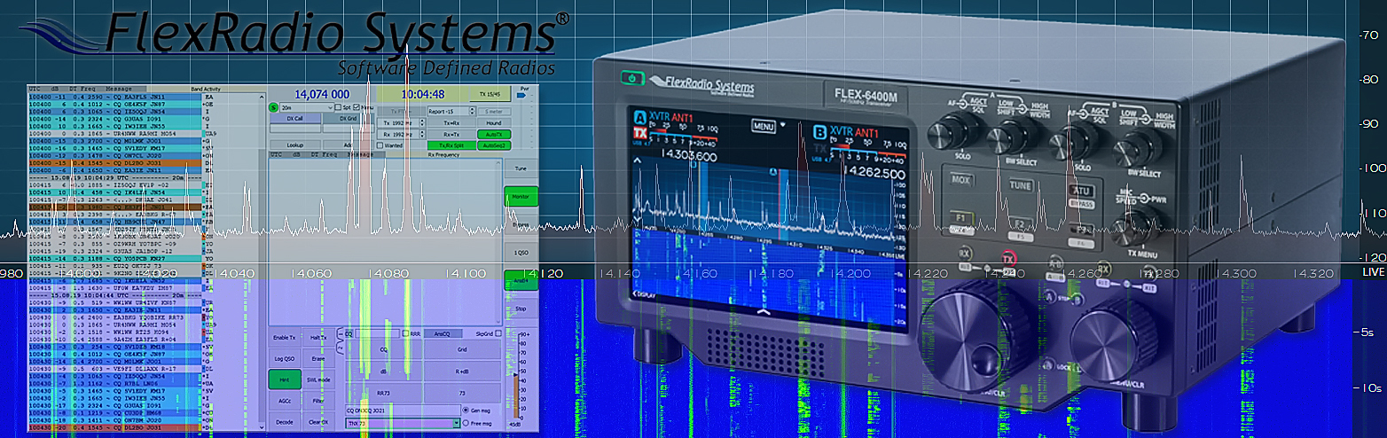The height and width of the screenshot is (438, 1387).
Task: Open the 20m band dropdown
Action: pos(307,107)
